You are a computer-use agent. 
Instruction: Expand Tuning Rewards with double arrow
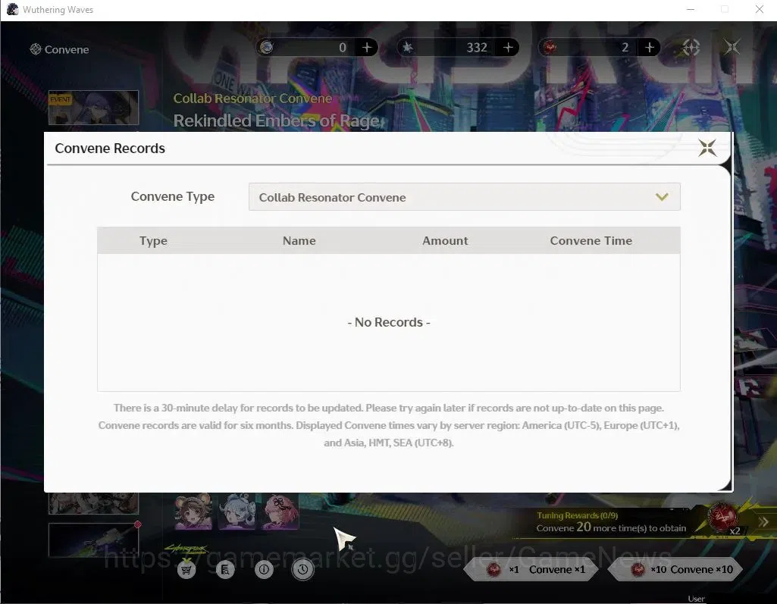point(763,521)
